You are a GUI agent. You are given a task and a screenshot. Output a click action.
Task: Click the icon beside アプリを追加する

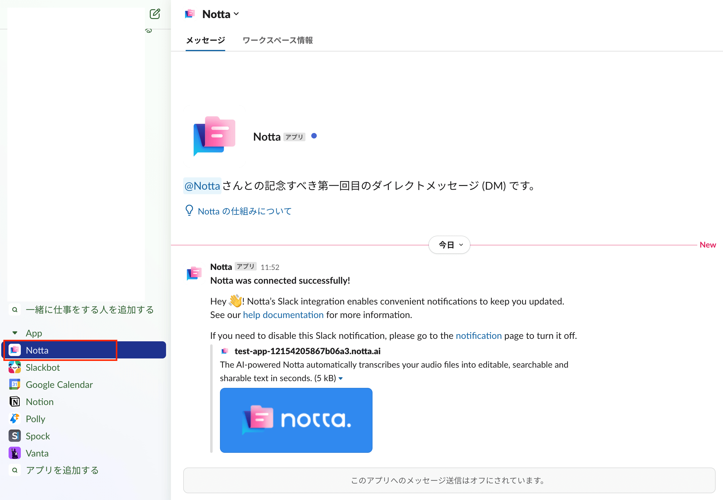(x=15, y=470)
